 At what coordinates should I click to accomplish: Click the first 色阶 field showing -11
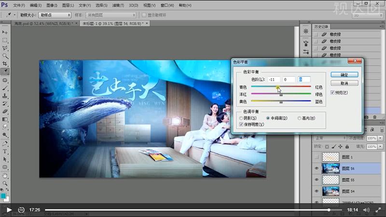(274, 80)
